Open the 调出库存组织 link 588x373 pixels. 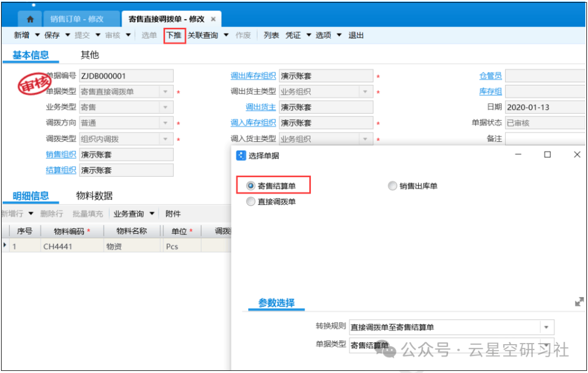pyautogui.click(x=253, y=76)
